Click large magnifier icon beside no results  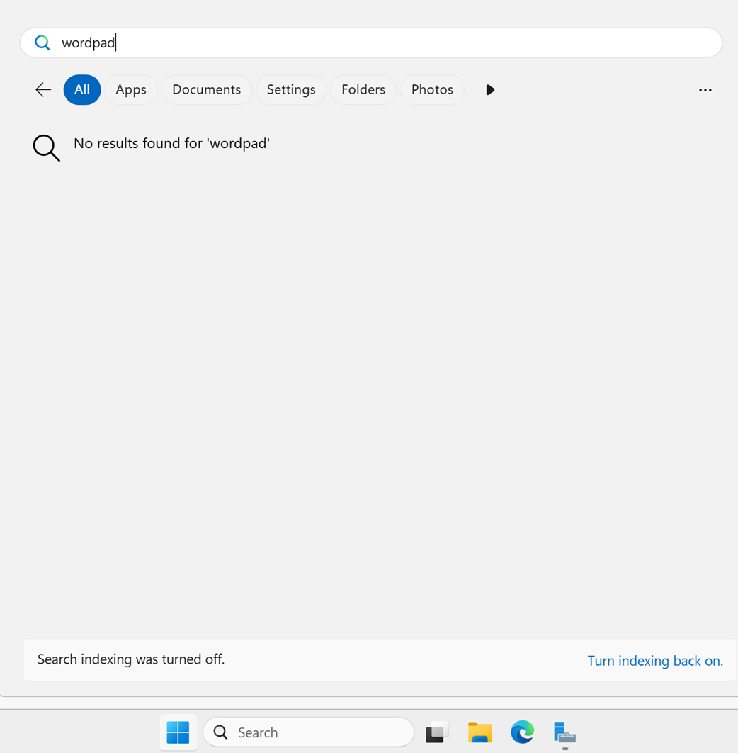46,147
